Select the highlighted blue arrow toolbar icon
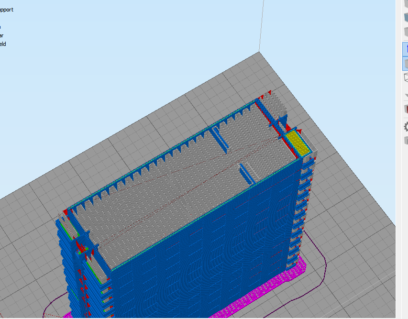This screenshot has height=319, width=408. pyautogui.click(x=405, y=49)
